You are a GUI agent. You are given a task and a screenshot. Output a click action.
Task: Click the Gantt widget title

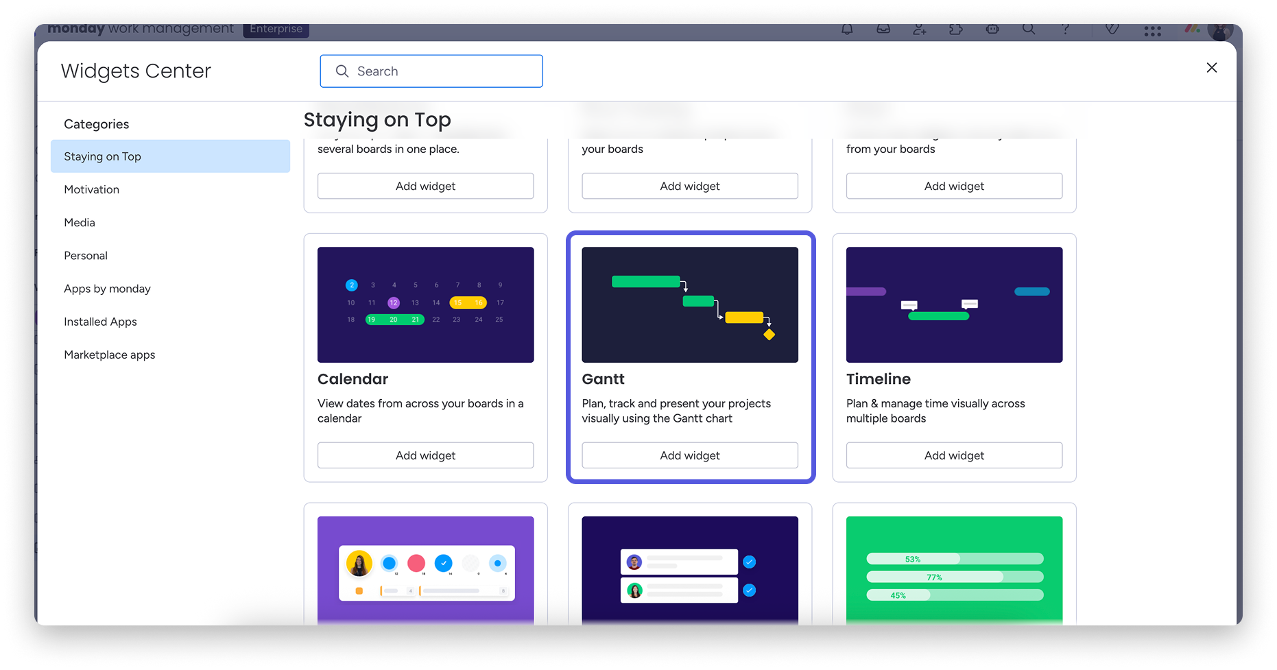click(x=603, y=379)
